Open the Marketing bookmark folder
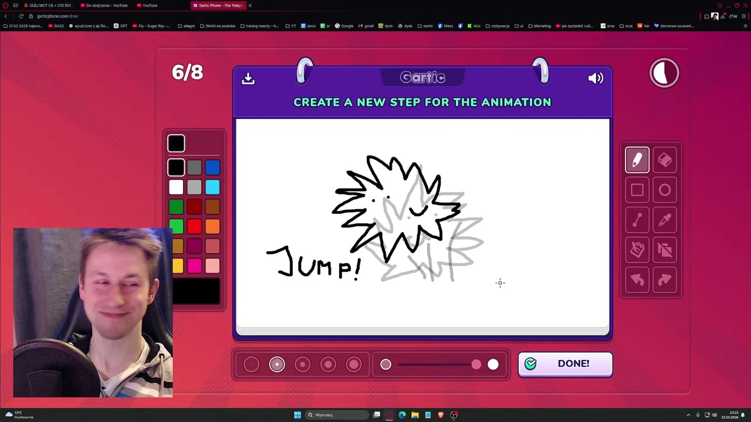The image size is (751, 422). [x=540, y=26]
